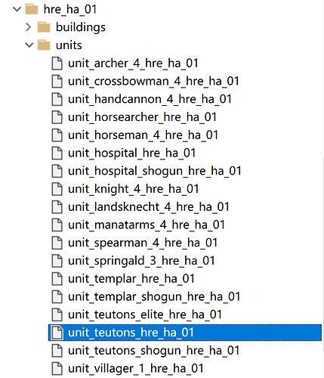Select file name unit_hospital_hre_ha_01
This screenshot has width=324, height=378.
tap(132, 153)
